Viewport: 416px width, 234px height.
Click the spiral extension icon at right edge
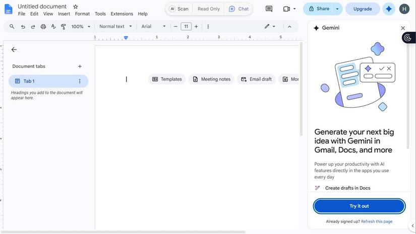[x=408, y=38]
